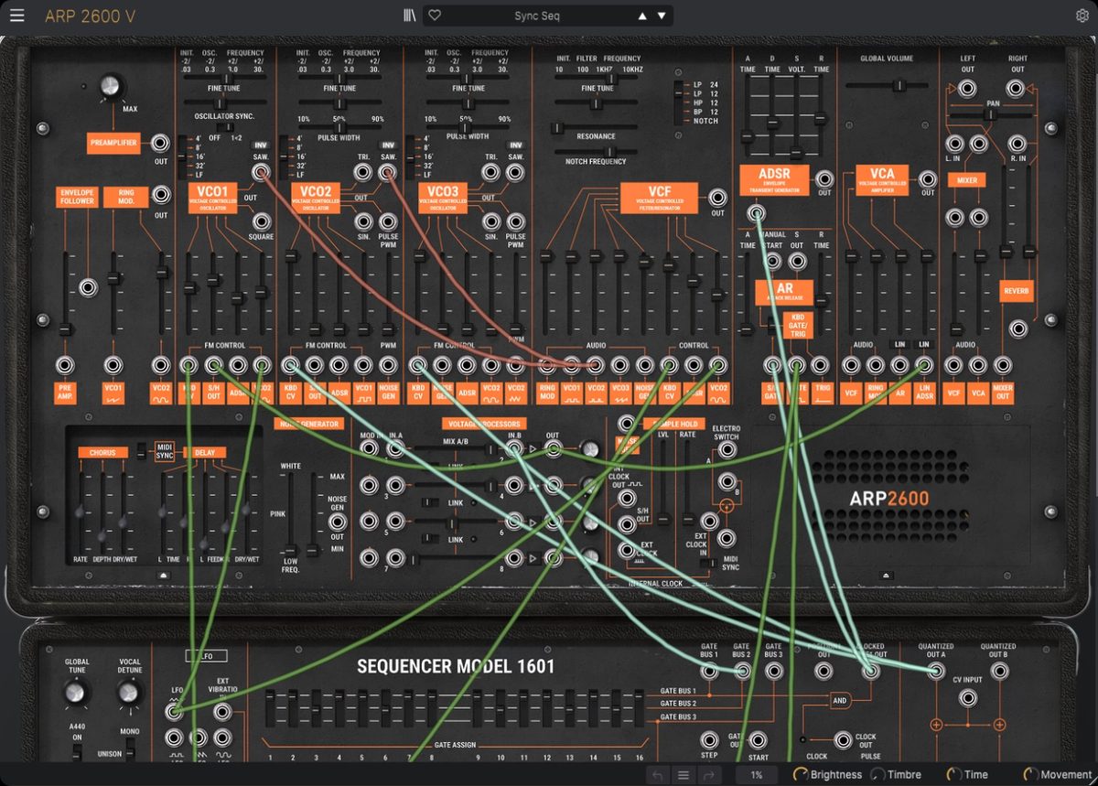Screen dimensions: 1098x786
Task: Click the undo arrow in bottom bar
Action: pyautogui.click(x=658, y=774)
